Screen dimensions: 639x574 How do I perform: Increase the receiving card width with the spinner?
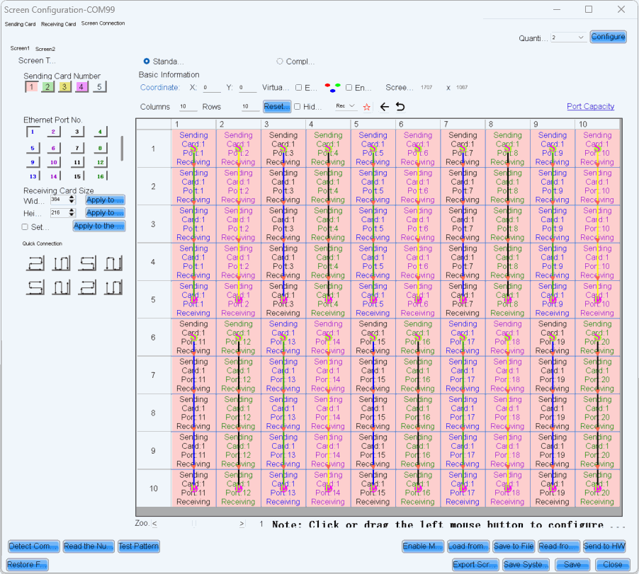[x=72, y=198]
